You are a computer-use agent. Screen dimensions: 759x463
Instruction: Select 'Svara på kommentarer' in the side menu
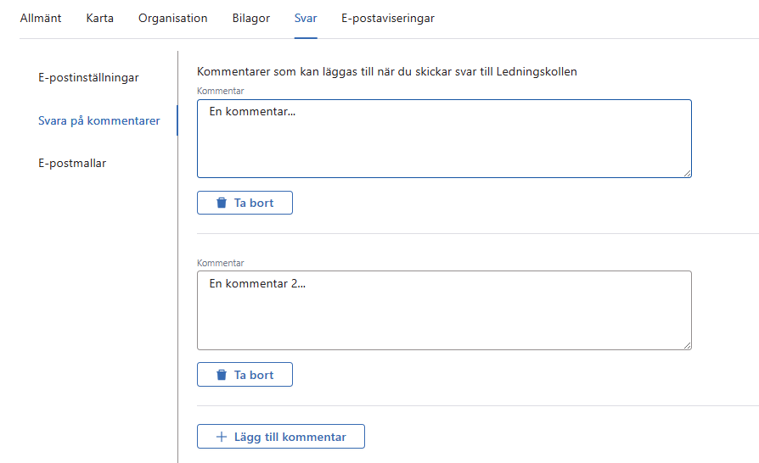(99, 120)
